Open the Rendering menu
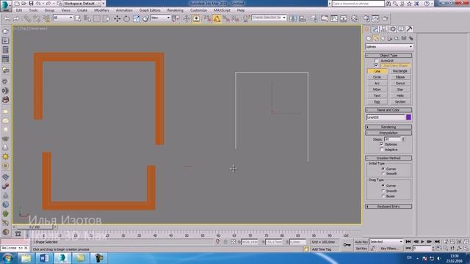Viewport: 470px width, 264px height. 175,10
